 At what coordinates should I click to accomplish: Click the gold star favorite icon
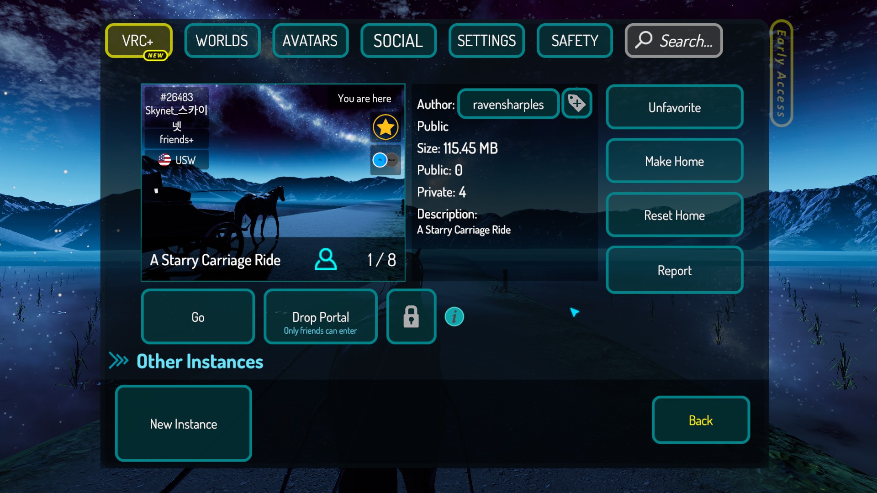[x=386, y=127]
